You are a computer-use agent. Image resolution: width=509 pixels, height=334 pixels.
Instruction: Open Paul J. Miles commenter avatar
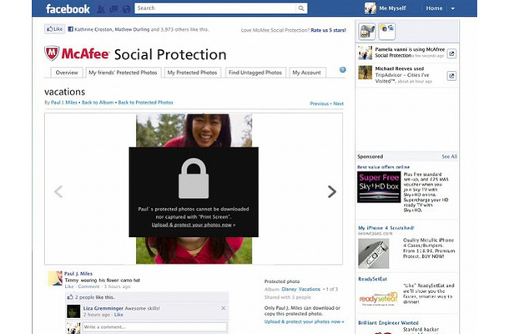pos(55,278)
